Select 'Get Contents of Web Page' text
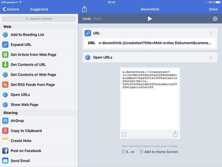The height and width of the screenshot is (167, 222). coord(33,74)
